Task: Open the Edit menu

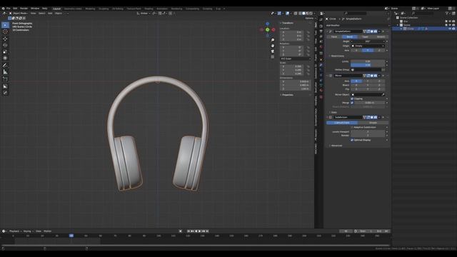Action: (15, 9)
